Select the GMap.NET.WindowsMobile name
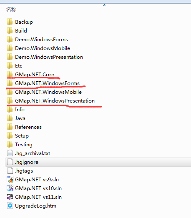This screenshot has width=191, height=218. (48, 92)
